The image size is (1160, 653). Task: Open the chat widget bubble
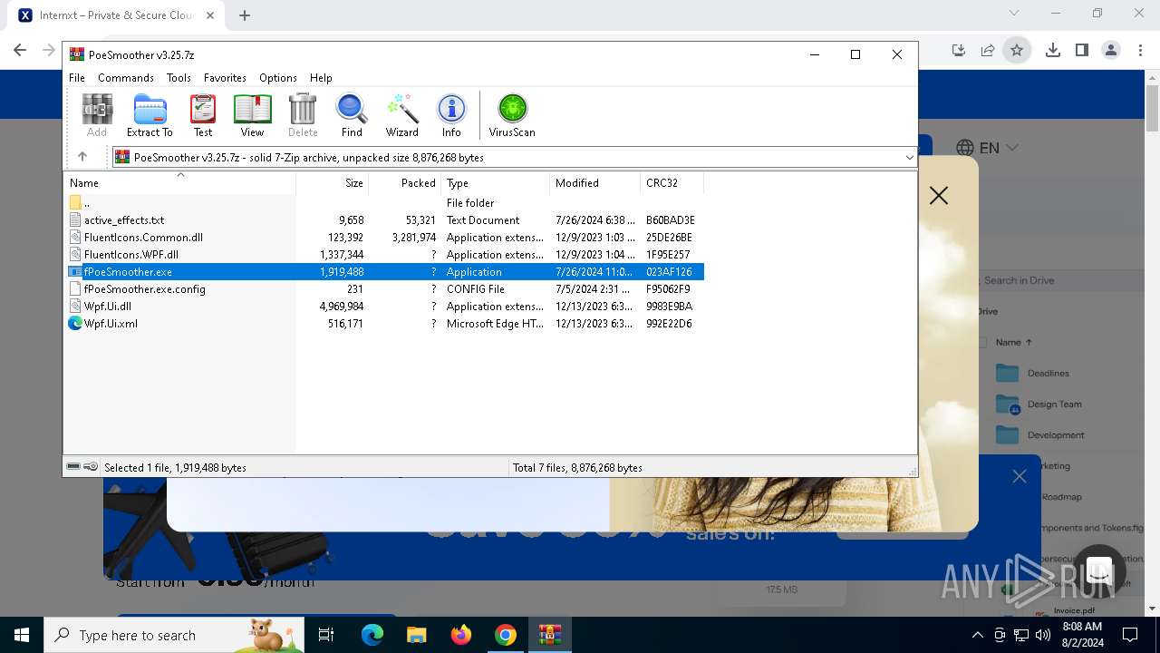[1099, 571]
